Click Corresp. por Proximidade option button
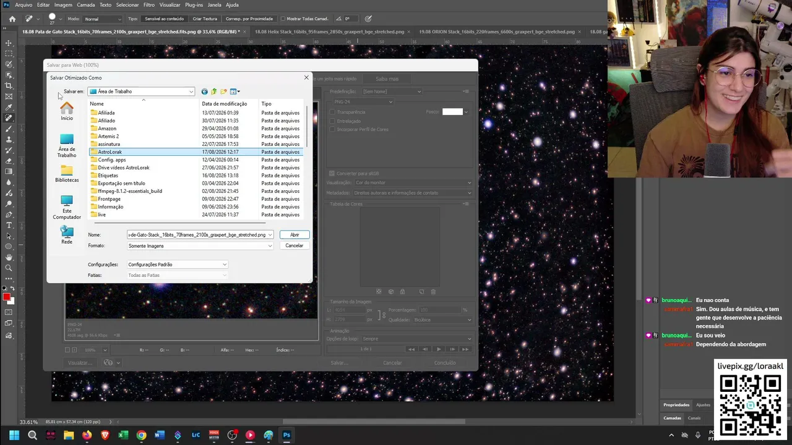Screen dimensions: 792x445 tap(249, 19)
